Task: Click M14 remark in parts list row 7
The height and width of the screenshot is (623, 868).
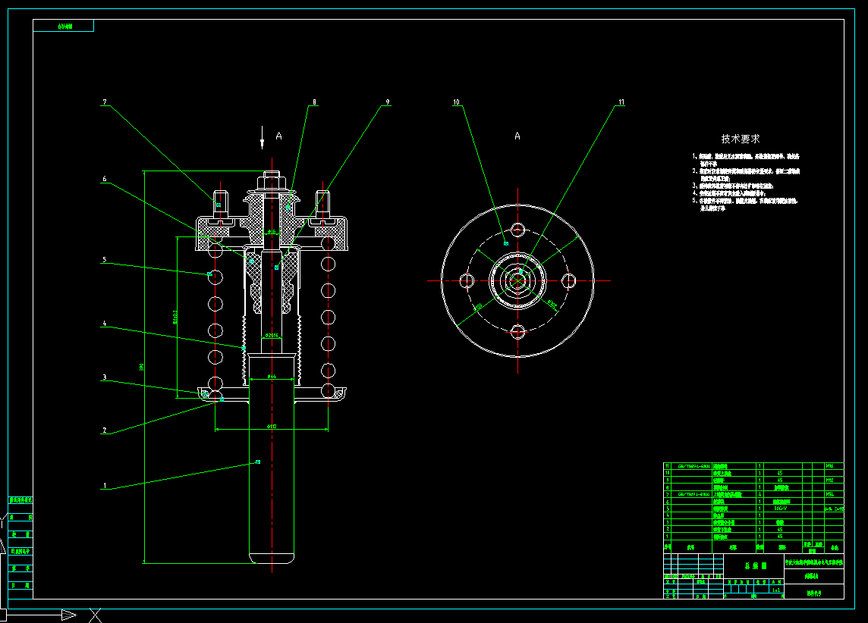Action: (x=829, y=494)
